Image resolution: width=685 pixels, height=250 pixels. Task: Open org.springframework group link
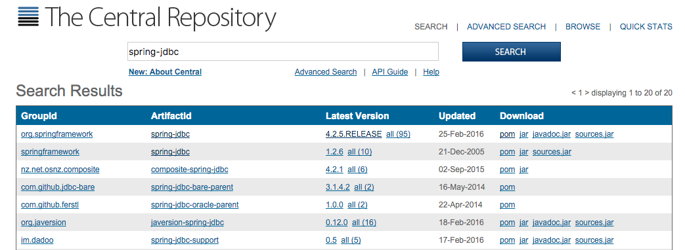[56, 134]
